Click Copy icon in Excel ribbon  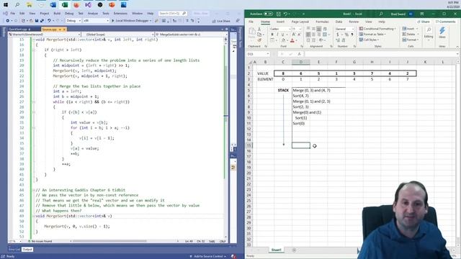click(259, 35)
